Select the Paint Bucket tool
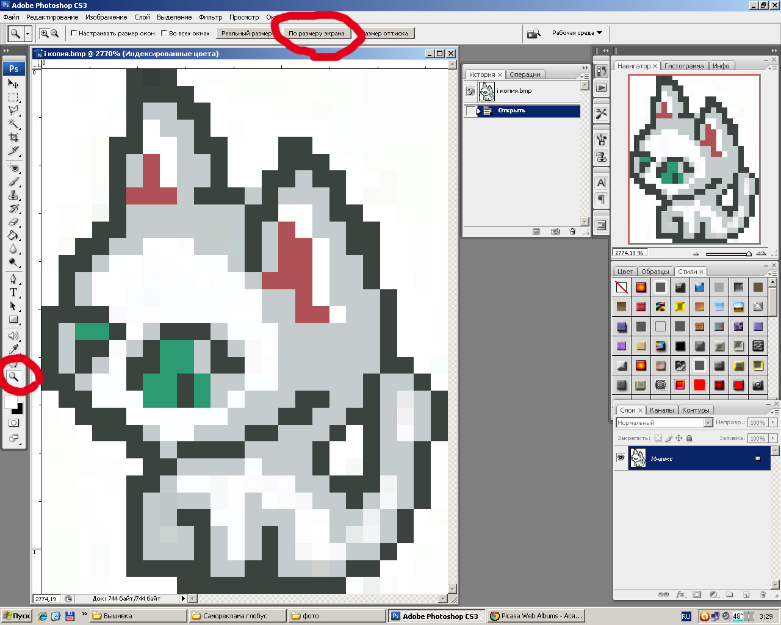This screenshot has height=625, width=781. (x=13, y=235)
